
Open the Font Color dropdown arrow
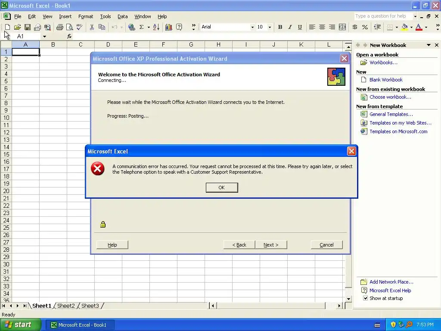[x=426, y=27]
